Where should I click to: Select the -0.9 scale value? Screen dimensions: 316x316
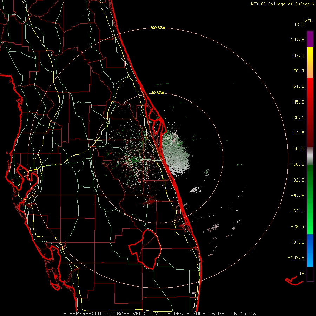[299, 149]
